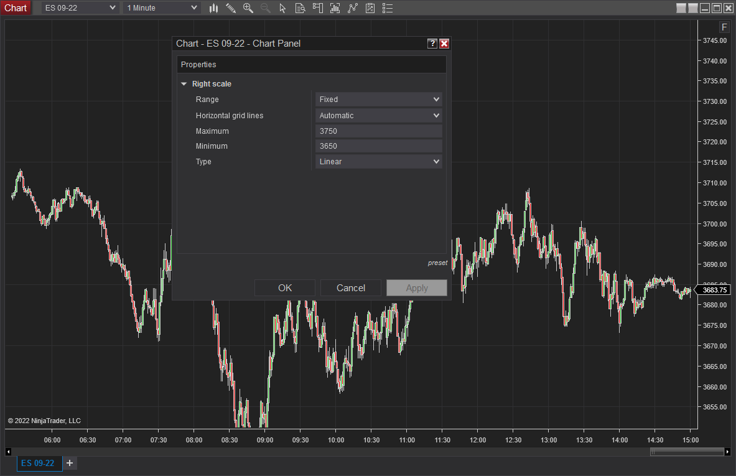
Task: Open the Range dropdown set to Fixed
Action: 378,100
